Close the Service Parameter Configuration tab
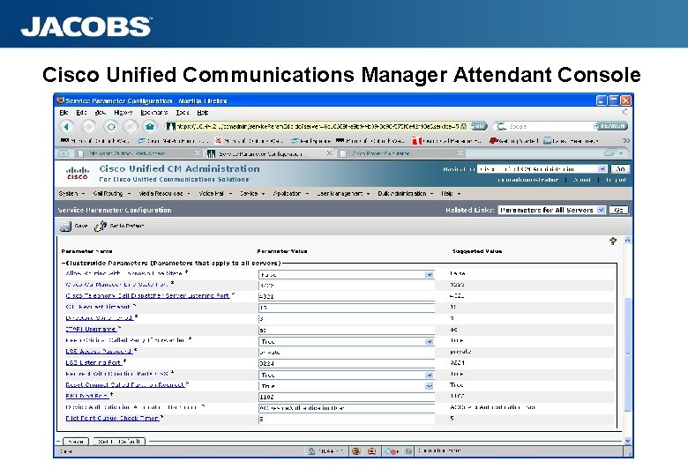688x476 pixels. pyautogui.click(x=329, y=153)
